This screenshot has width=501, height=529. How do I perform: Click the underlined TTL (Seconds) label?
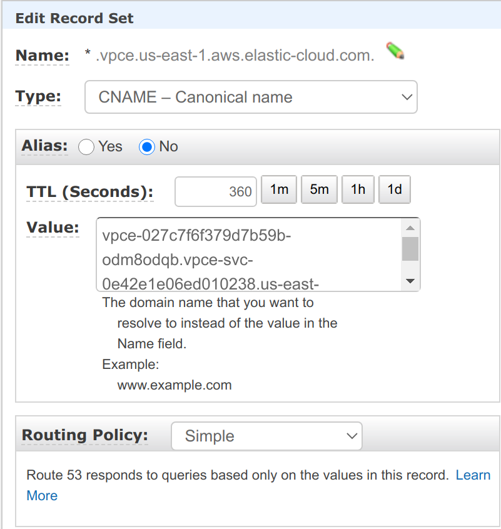click(x=89, y=191)
